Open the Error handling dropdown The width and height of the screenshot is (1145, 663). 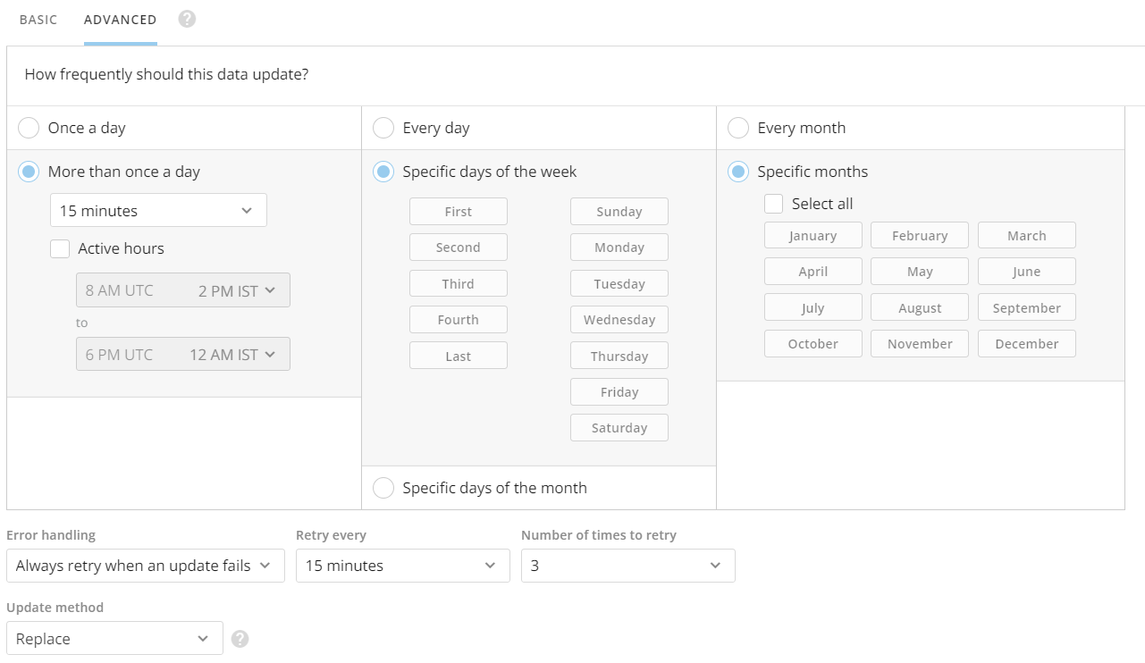tap(145, 566)
